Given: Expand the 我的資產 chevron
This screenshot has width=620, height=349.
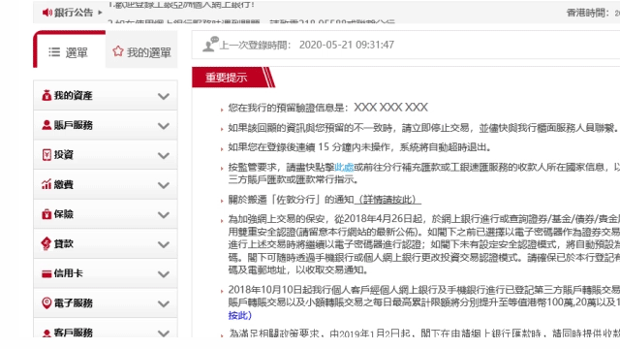Looking at the screenshot, I should point(164,96).
